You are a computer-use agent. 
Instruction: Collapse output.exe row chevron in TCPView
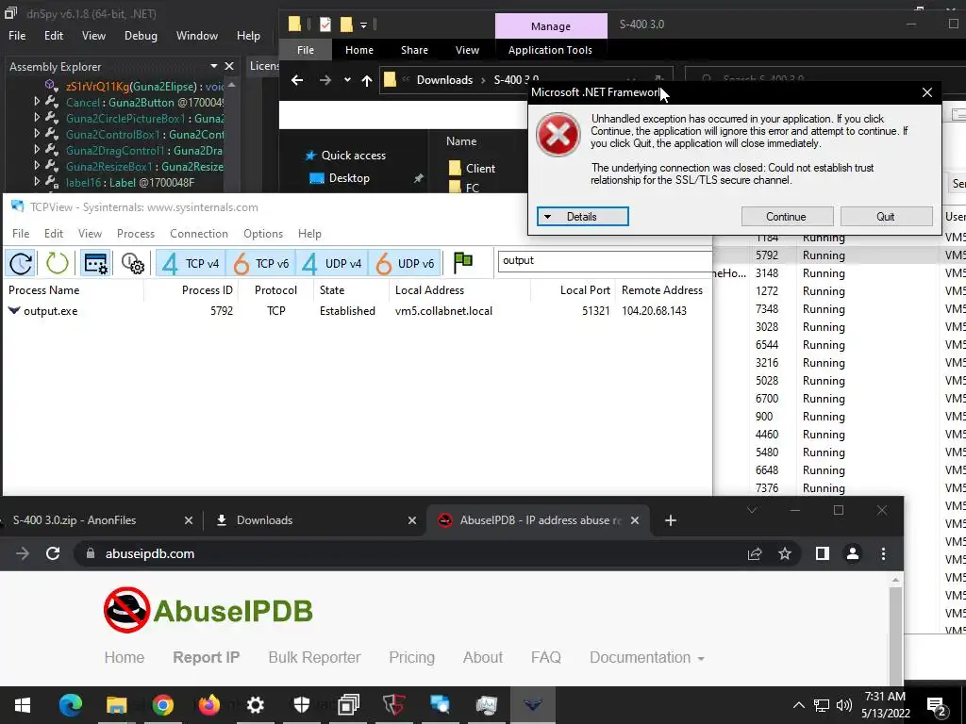point(13,310)
